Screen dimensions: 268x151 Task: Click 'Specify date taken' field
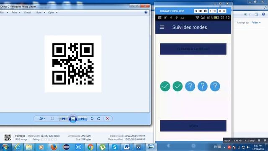[50, 136]
